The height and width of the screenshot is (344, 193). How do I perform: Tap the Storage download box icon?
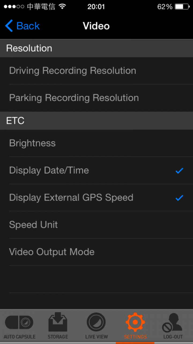(58, 322)
